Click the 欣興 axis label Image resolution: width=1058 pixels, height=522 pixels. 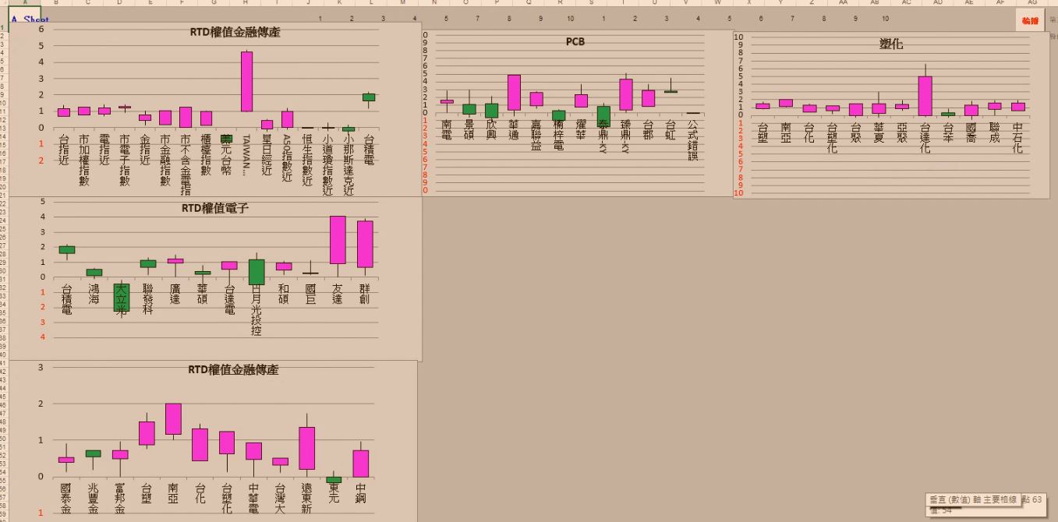[491, 129]
